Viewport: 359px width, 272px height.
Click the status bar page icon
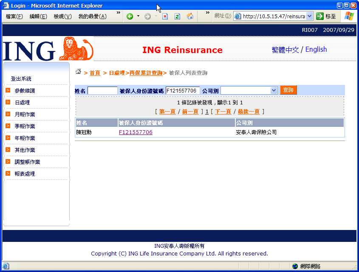tap(6, 266)
